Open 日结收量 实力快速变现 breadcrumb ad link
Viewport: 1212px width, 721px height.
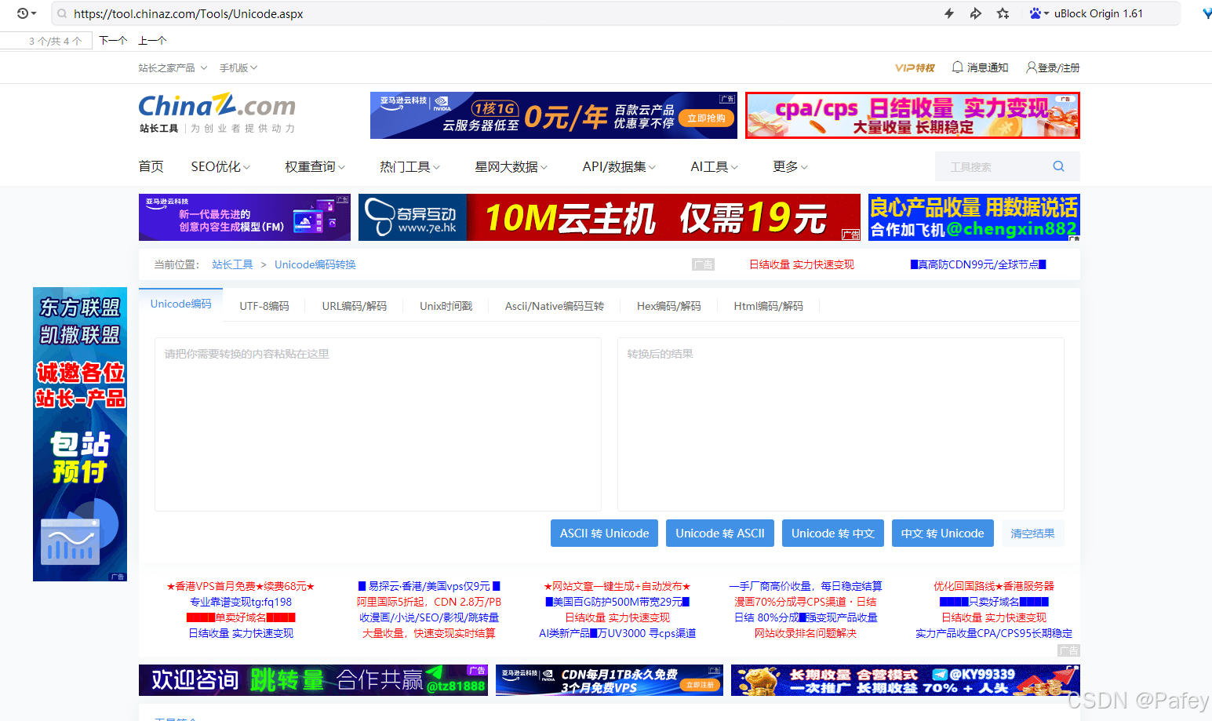click(802, 264)
